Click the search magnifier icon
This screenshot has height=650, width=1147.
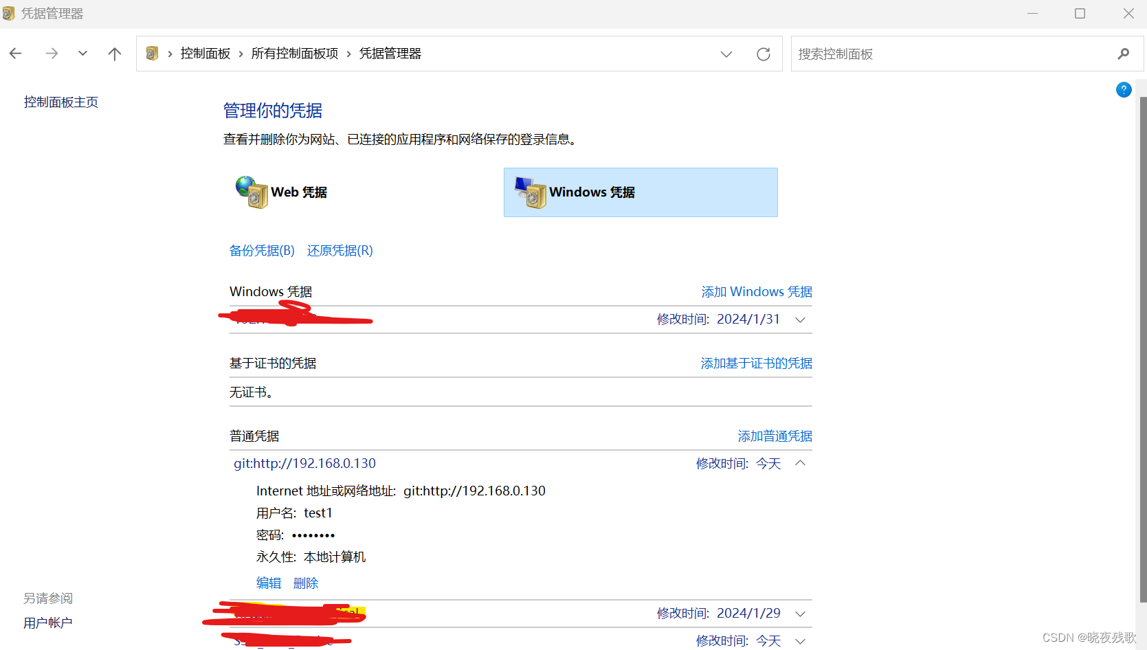point(1124,54)
